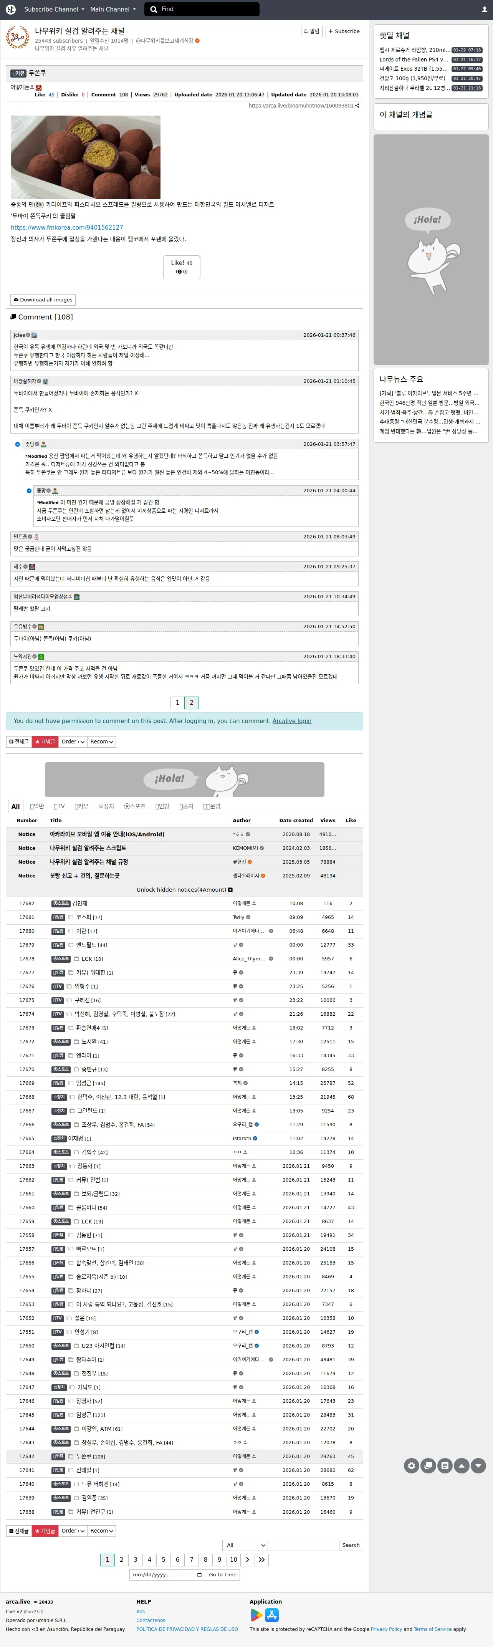Click the comments floating button
Screen dimensions: 493x1647
click(x=428, y=1465)
